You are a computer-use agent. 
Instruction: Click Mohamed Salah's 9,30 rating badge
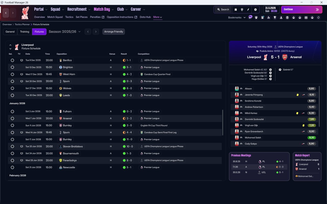pyautogui.click(x=312, y=138)
